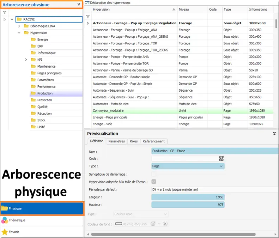Open the background color dropdown arrow
This screenshot has width=279, height=238.
tap(159, 224)
